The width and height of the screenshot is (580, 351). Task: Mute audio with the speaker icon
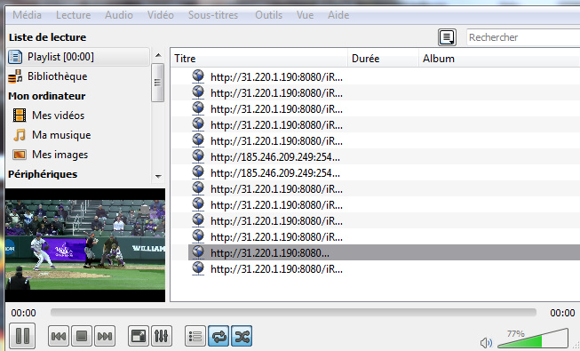(486, 342)
